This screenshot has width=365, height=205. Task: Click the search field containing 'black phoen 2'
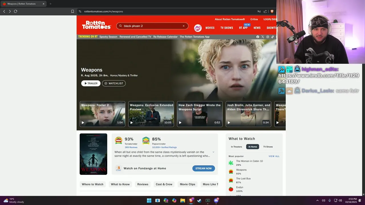coord(152,26)
